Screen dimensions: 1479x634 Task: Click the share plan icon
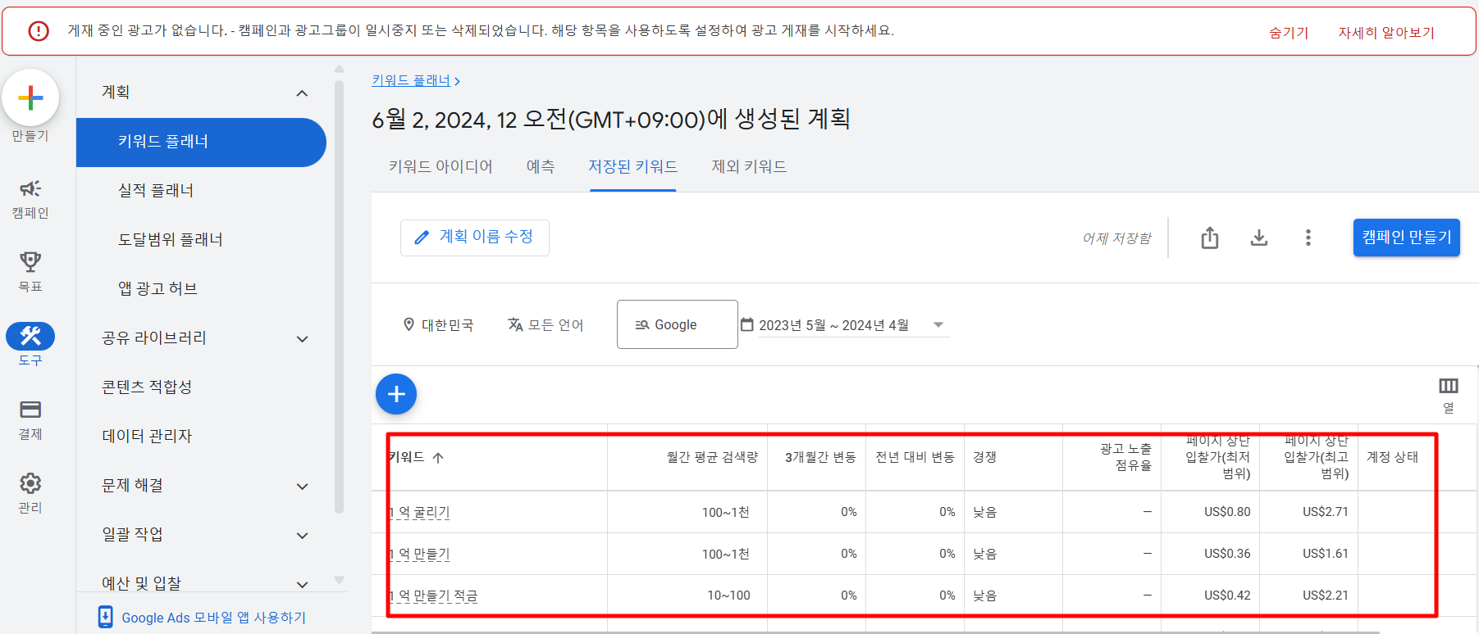tap(1210, 238)
